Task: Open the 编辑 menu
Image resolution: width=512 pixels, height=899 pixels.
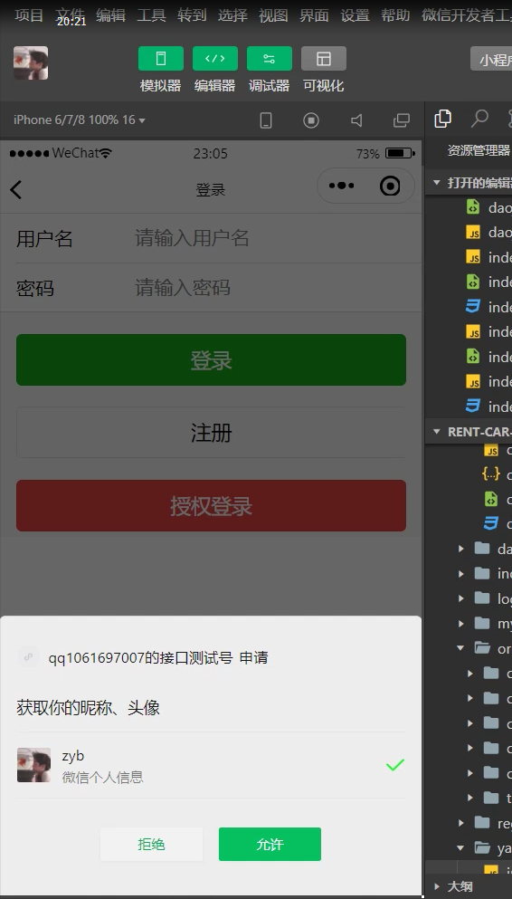Action: (110, 15)
